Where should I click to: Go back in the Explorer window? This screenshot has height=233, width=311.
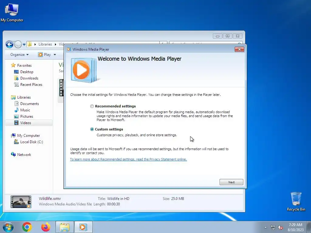[x=9, y=44]
